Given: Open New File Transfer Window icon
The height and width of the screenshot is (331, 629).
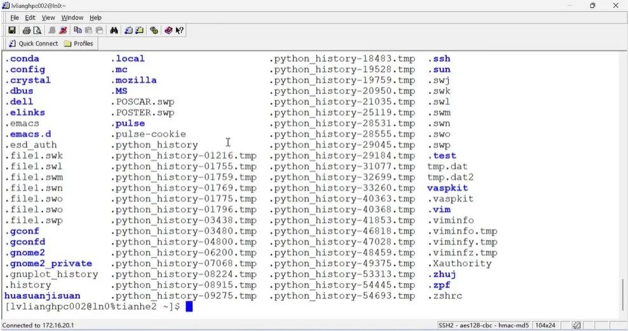Looking at the screenshot, I should point(139,30).
